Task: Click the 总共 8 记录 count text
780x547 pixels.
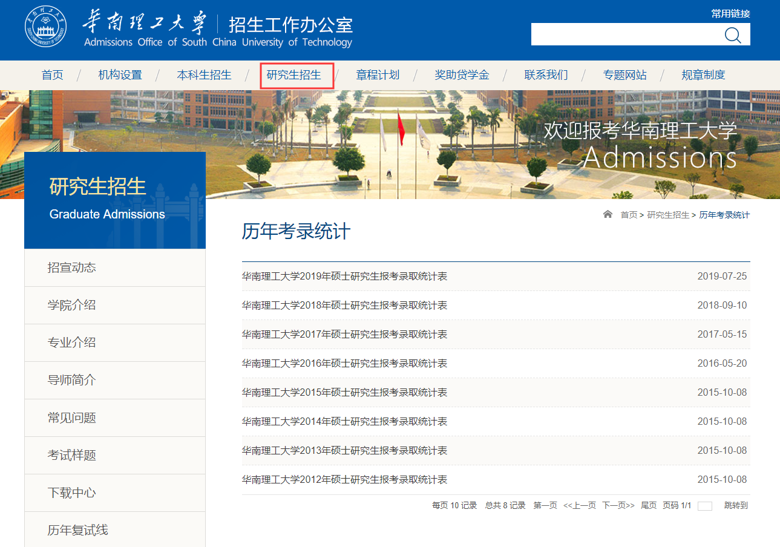Action: tap(505, 505)
